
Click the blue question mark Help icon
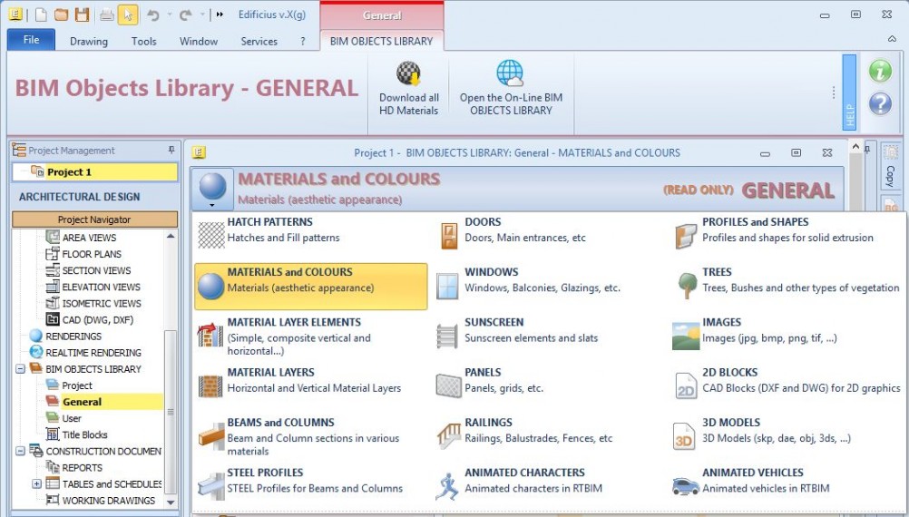tap(880, 103)
